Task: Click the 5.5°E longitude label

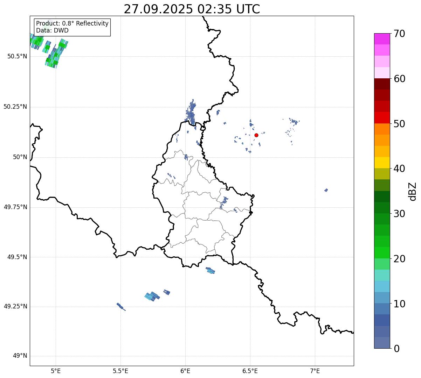Action: point(120,371)
